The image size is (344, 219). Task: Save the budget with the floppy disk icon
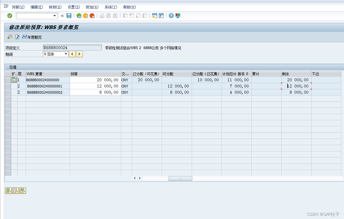point(69,16)
